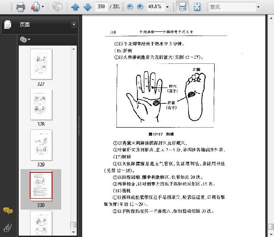Click the document scrollbar thumb
Viewport: 274px width, 237px height.
click(x=271, y=227)
